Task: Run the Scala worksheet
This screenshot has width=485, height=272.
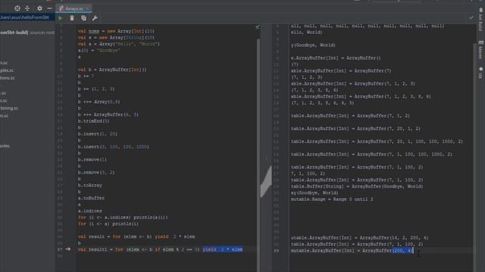Action: pos(61,18)
